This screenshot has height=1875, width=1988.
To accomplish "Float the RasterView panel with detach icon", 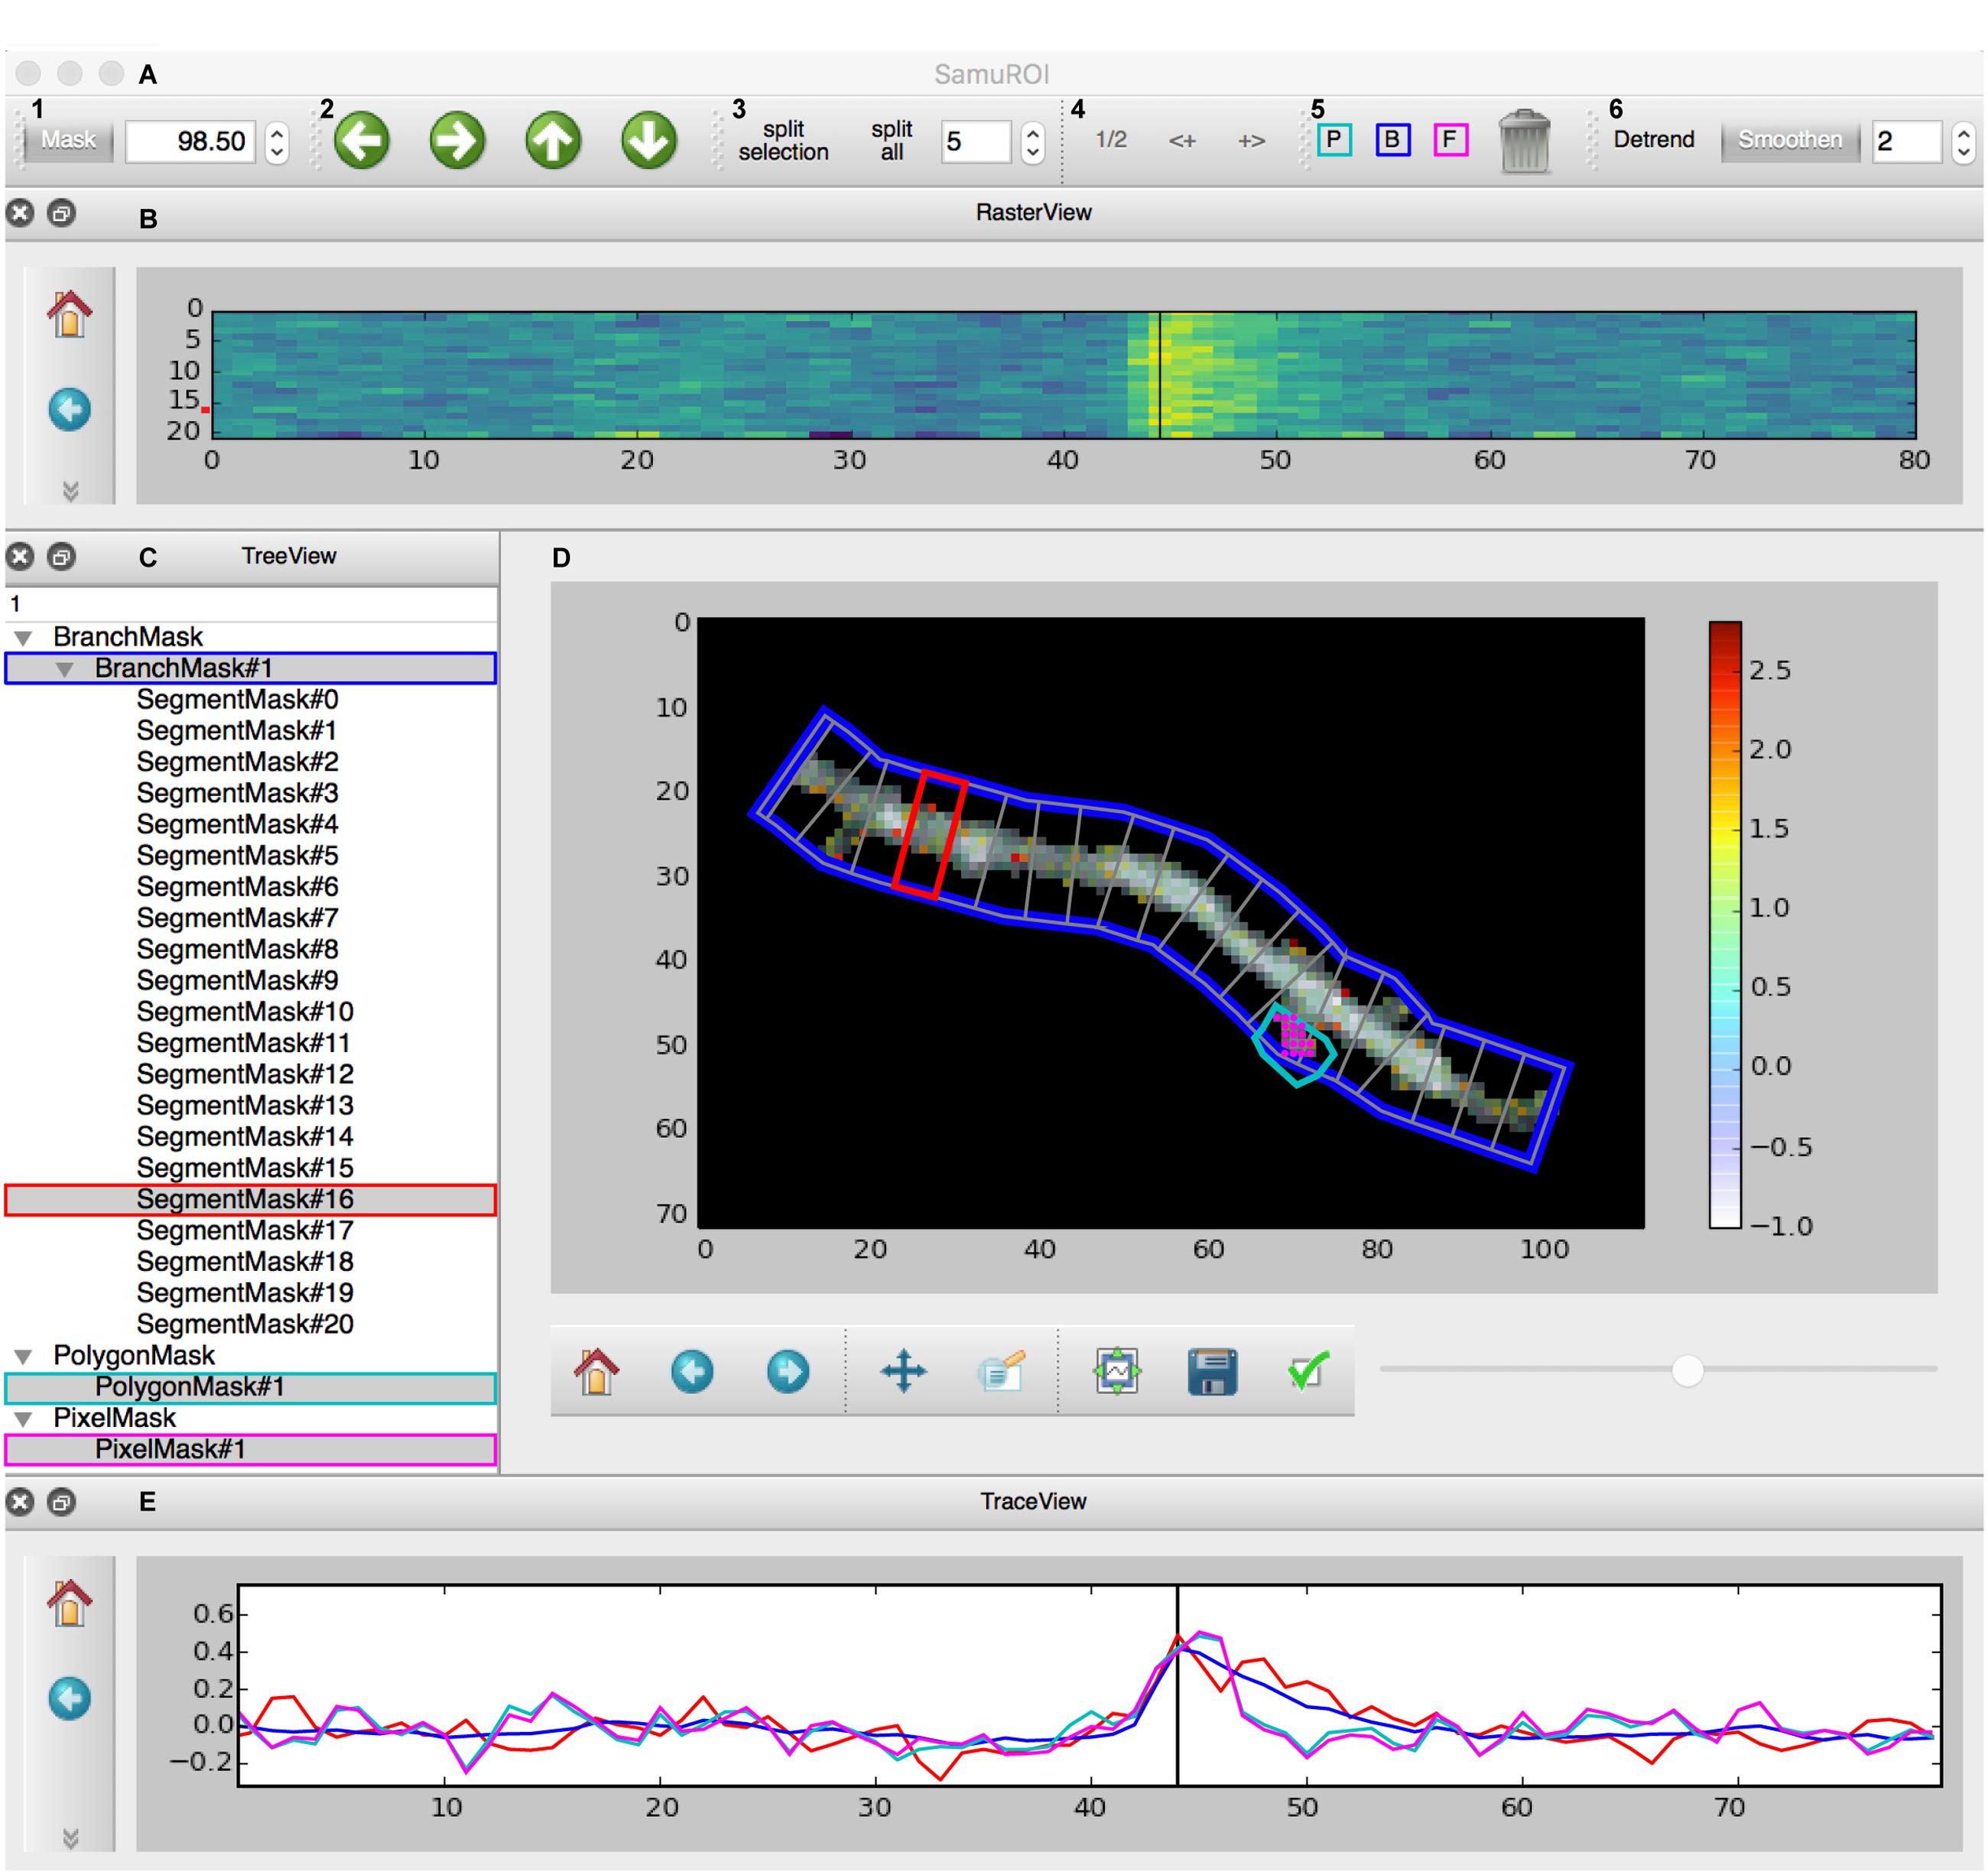I will (61, 213).
